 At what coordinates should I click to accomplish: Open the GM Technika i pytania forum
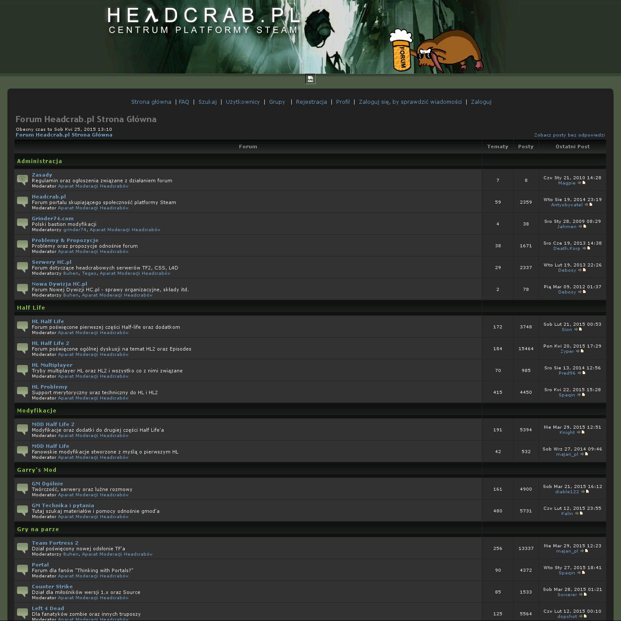(x=63, y=505)
